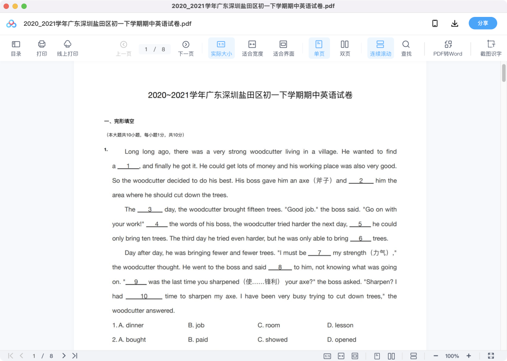Click fit page icon in bottom bar

tap(355, 356)
